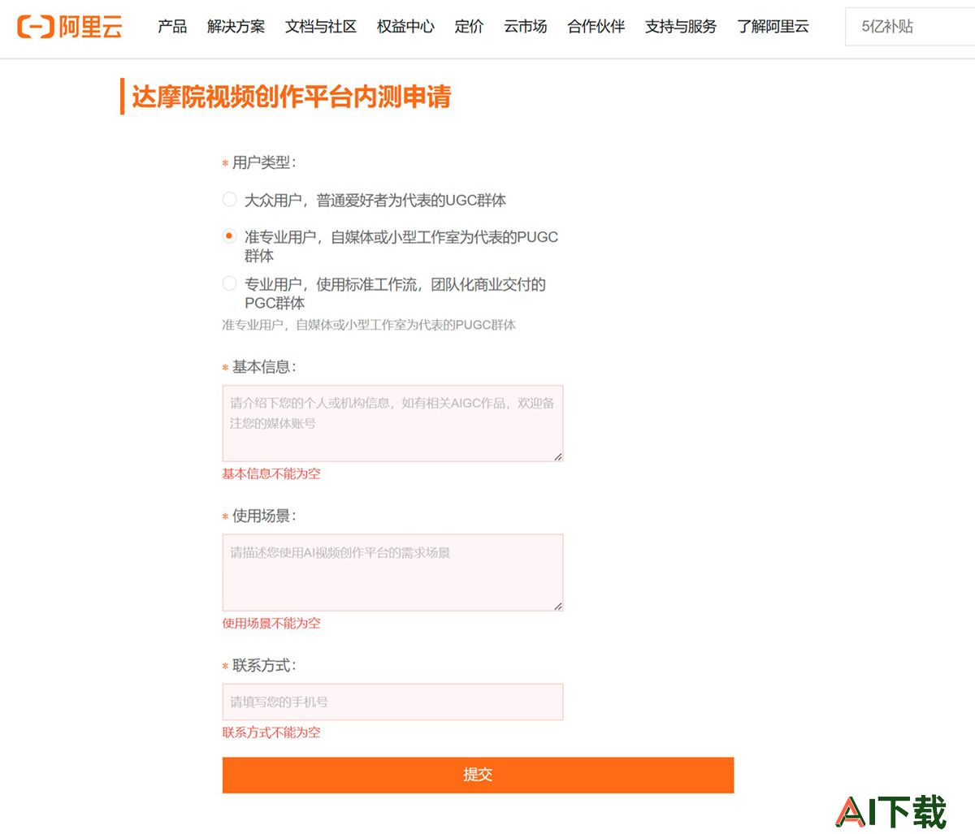Open the 云市场 menu

525,27
